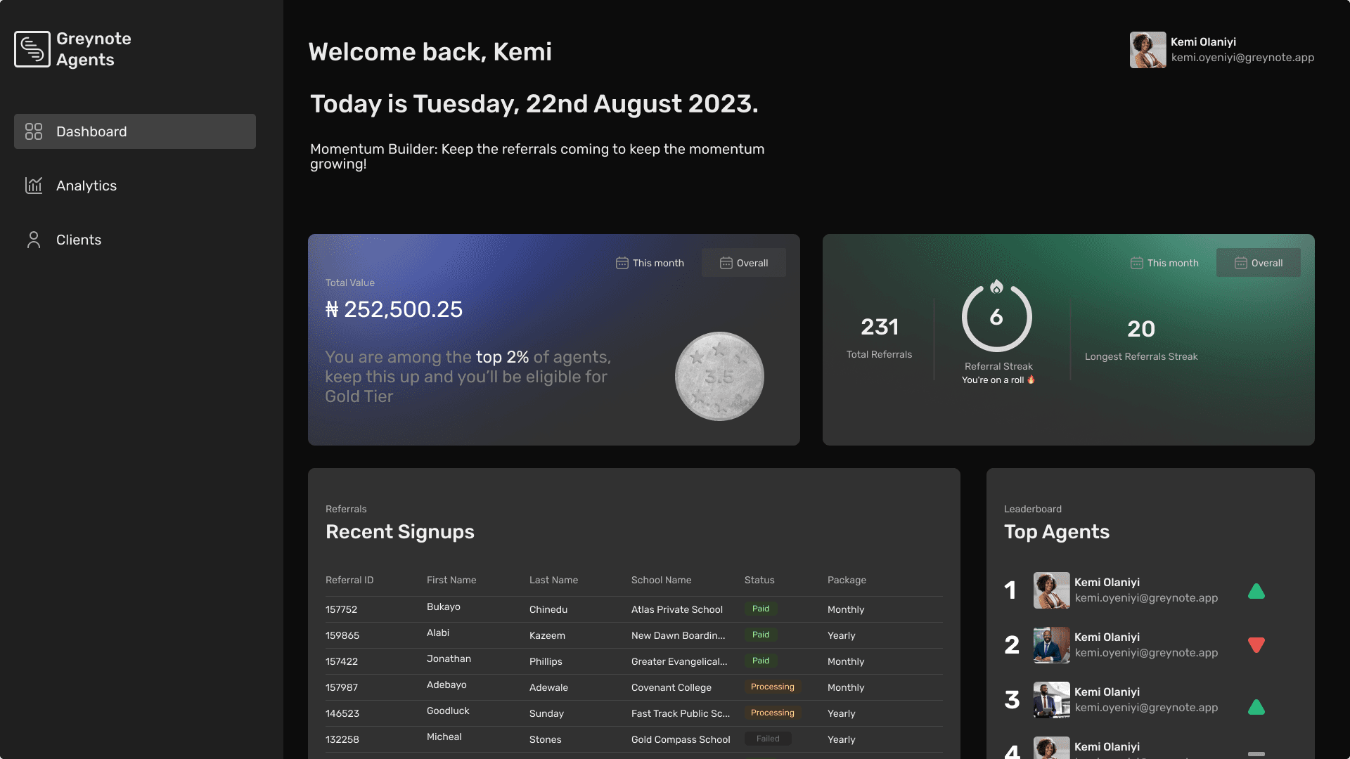Viewport: 1350px width, 759px height.
Task: Click green up arrow for rank 1 agent
Action: 1256,591
